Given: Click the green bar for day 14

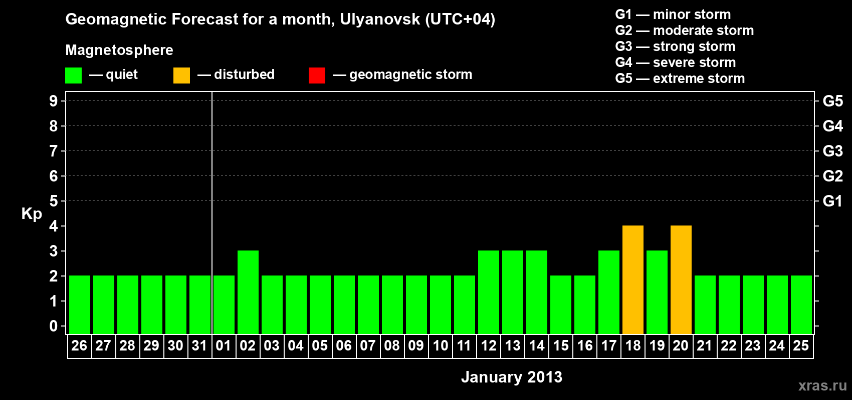Looking at the screenshot, I should tap(537, 292).
